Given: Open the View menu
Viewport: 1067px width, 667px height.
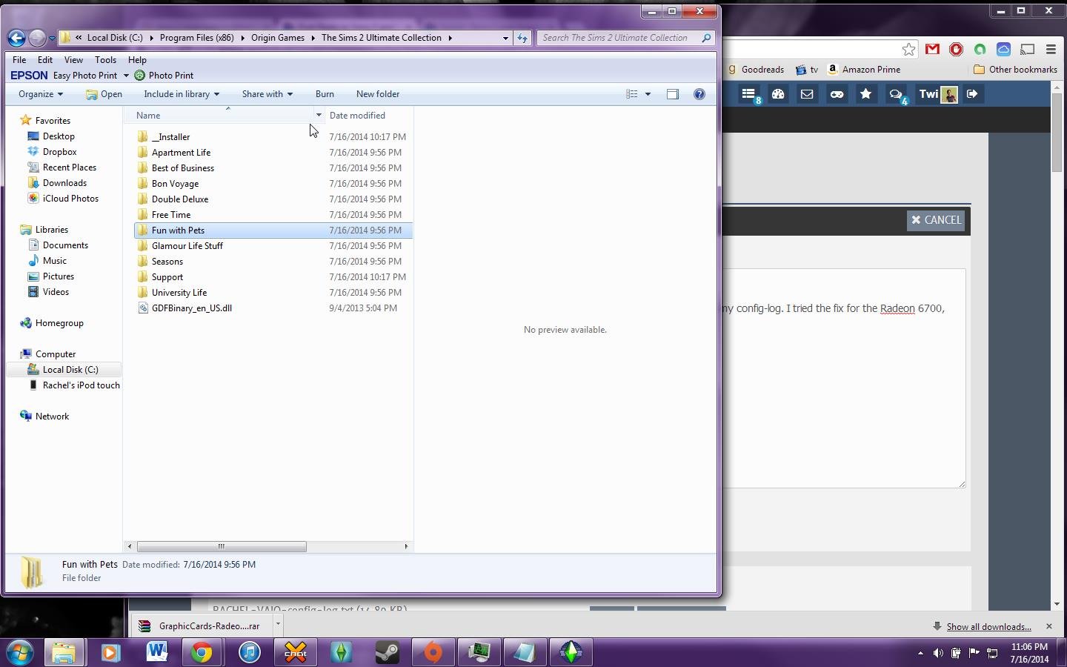Looking at the screenshot, I should pyautogui.click(x=73, y=60).
